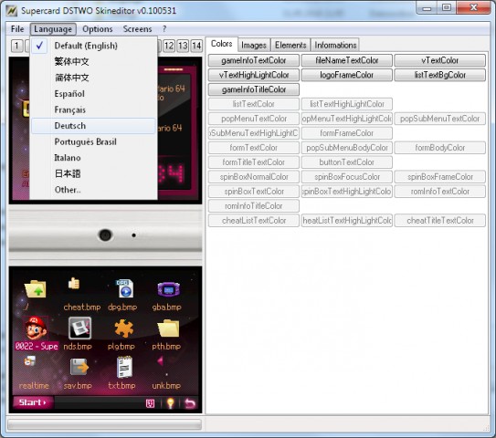Edit gameInfoTextColor
This screenshot has height=438, width=496.
[254, 60]
